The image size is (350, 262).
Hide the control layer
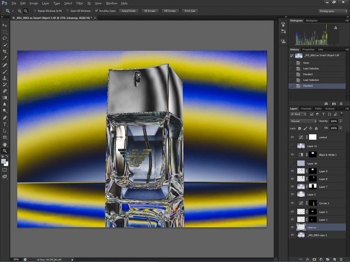[x=292, y=137]
